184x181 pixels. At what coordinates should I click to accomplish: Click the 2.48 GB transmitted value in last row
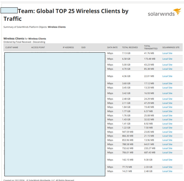pyautogui.click(x=148, y=171)
